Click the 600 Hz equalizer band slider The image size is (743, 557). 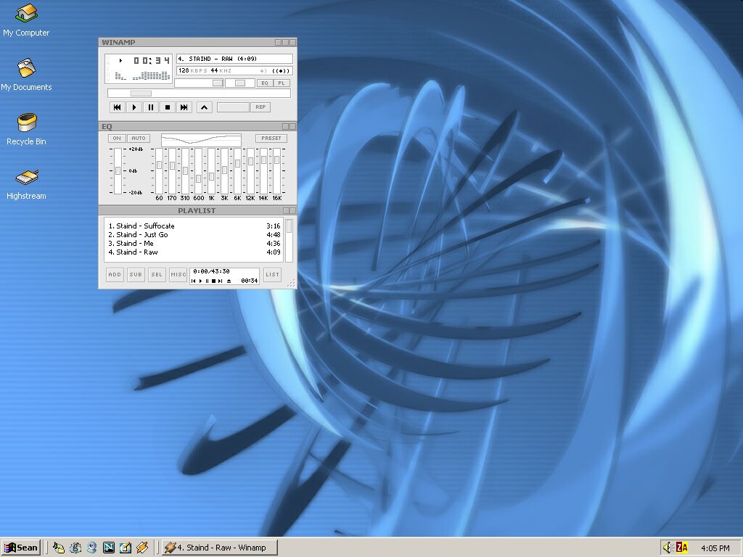coord(199,171)
